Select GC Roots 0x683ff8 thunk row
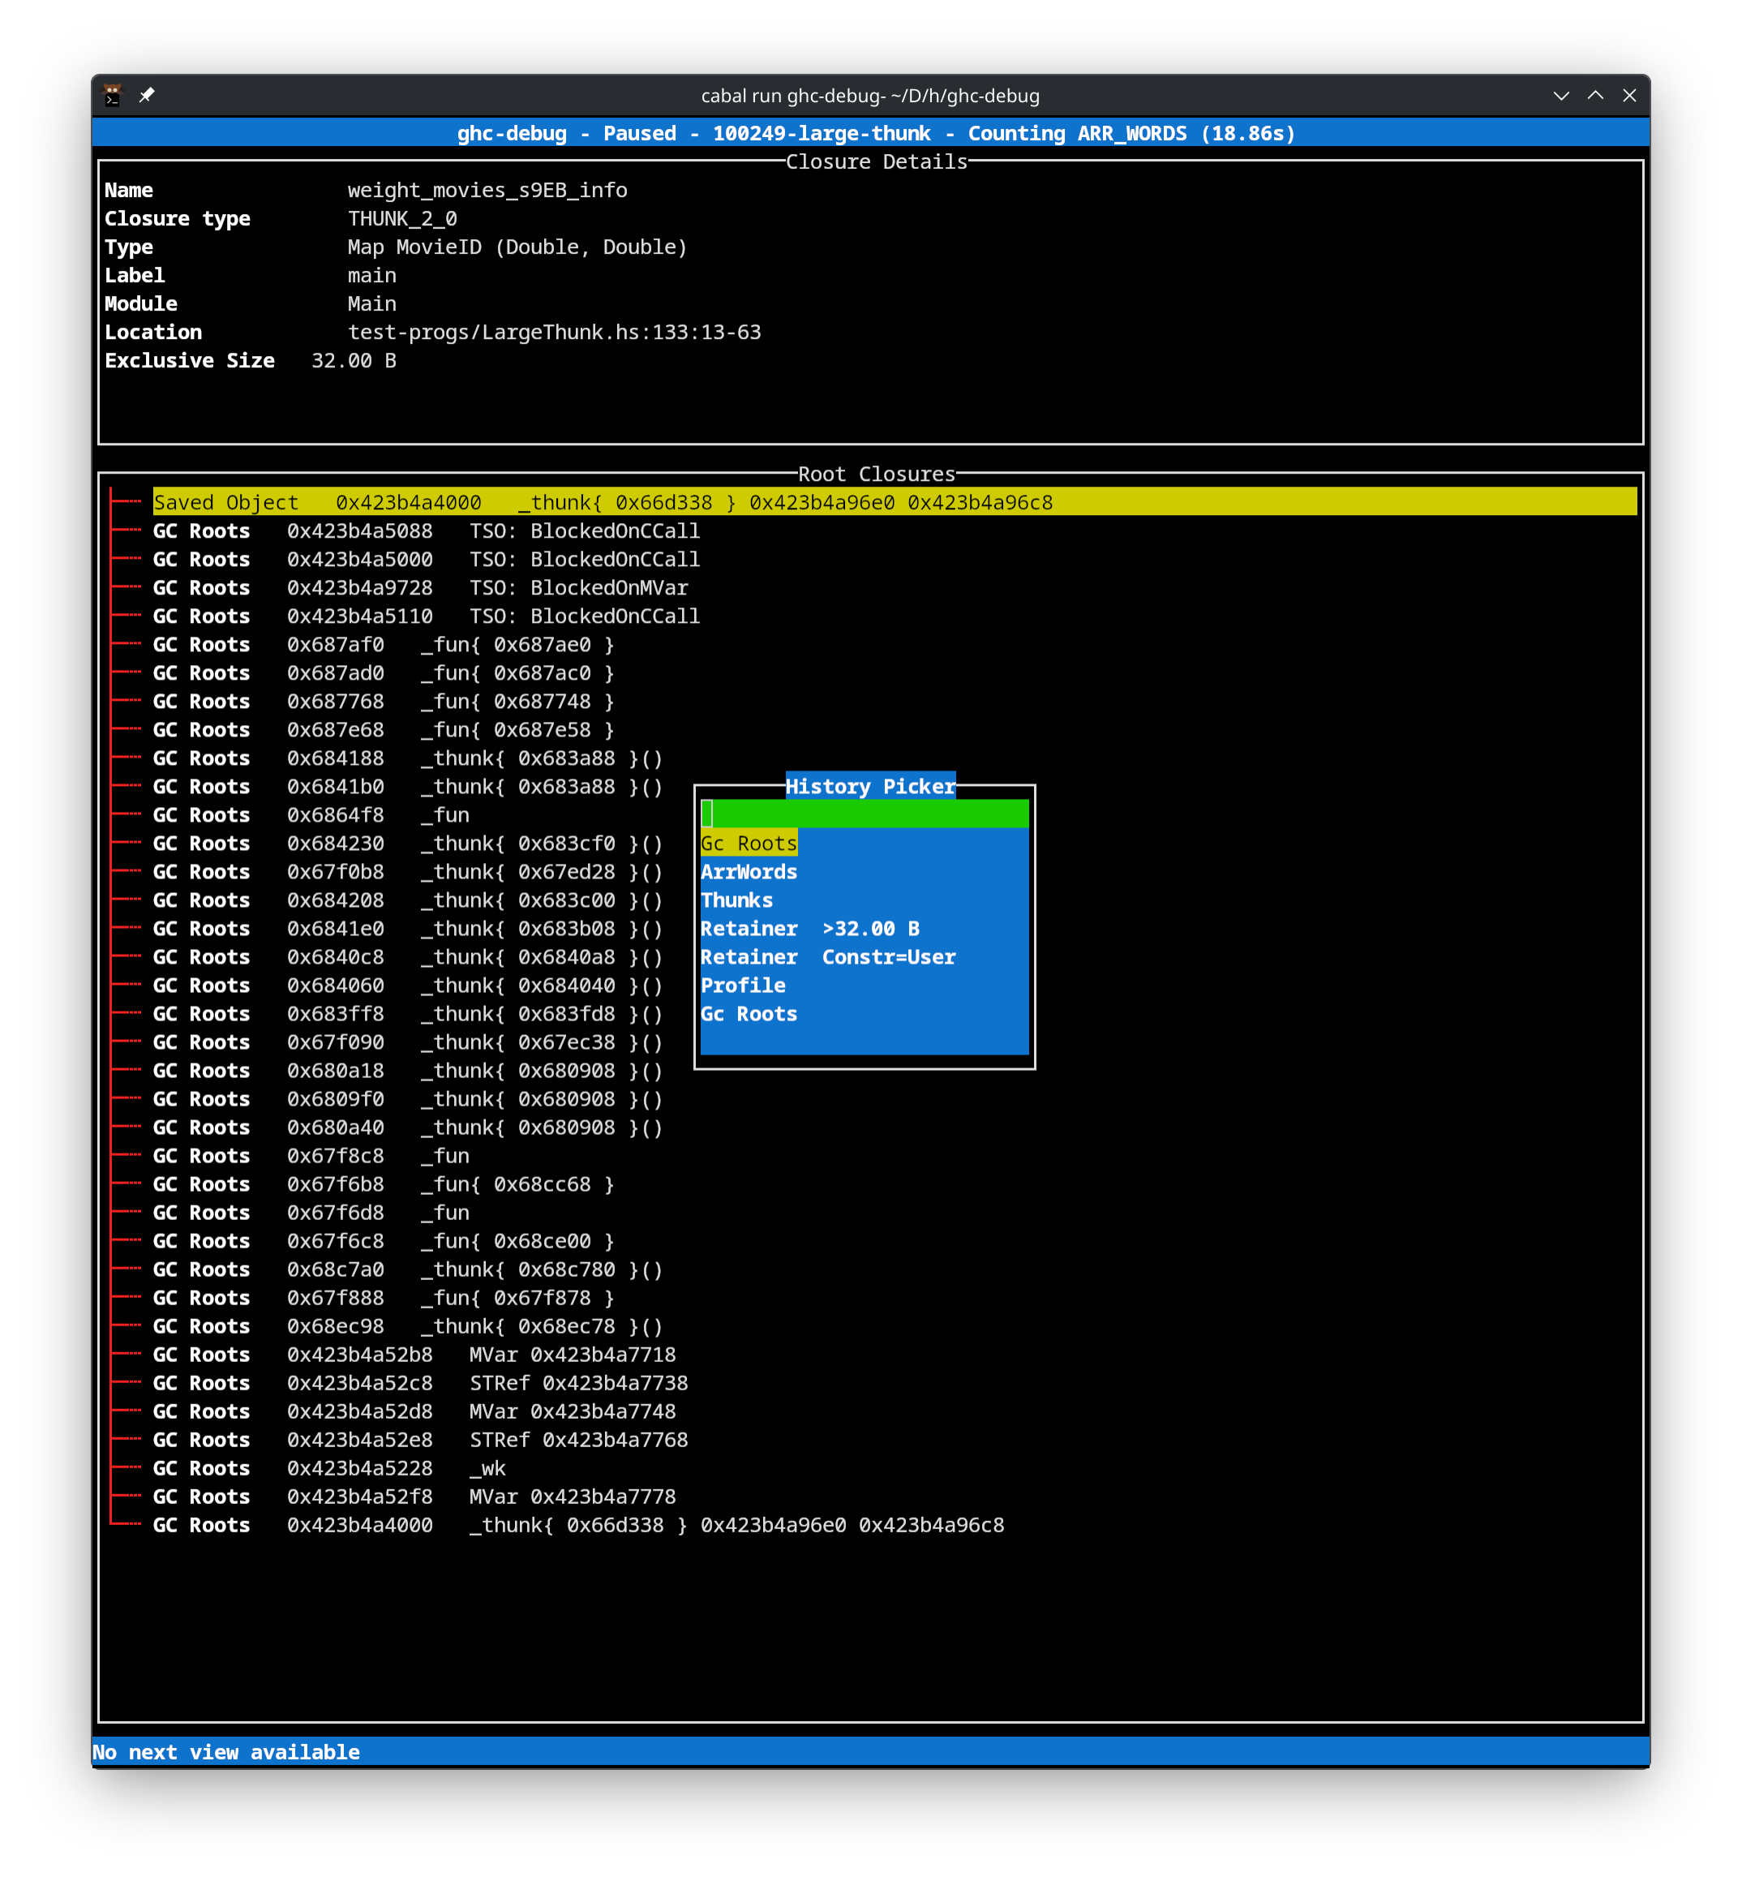This screenshot has height=1877, width=1742. (408, 1013)
